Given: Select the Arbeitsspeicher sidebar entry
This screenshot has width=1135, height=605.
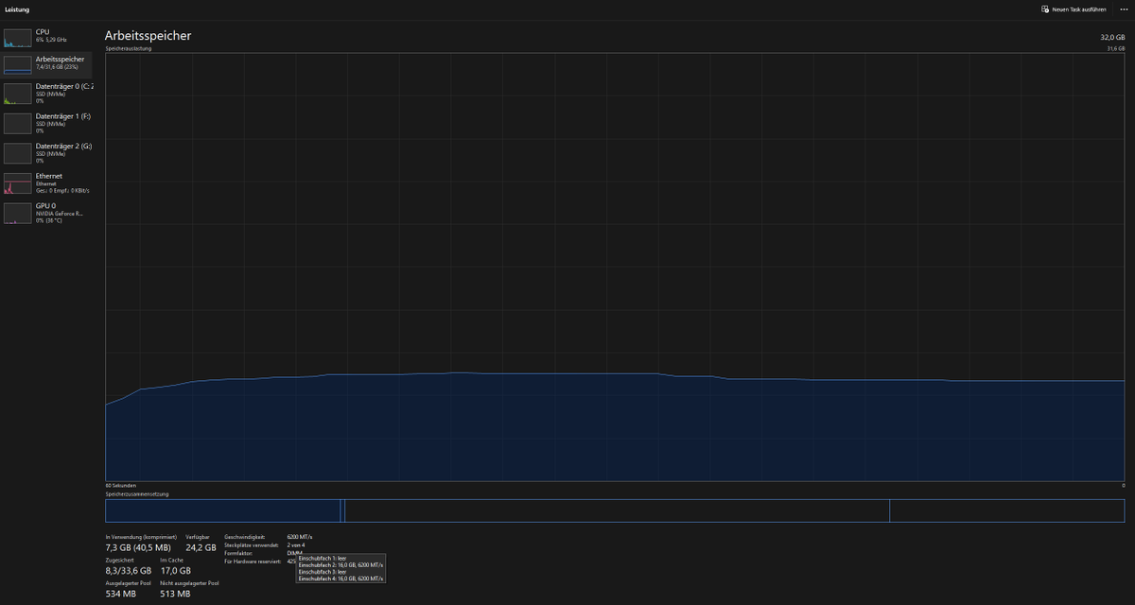Looking at the screenshot, I should coord(47,64).
